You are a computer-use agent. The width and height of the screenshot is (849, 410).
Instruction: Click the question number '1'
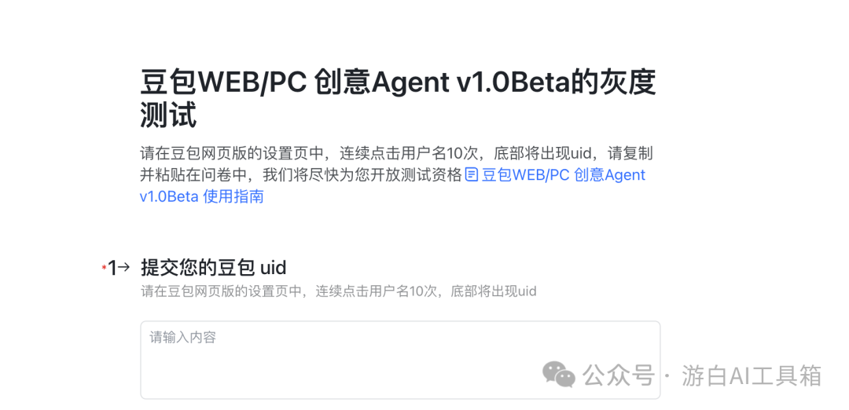click(x=112, y=267)
